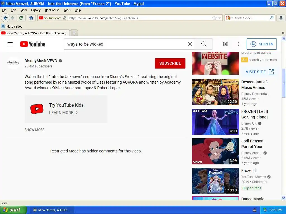
Task: Open the Tools menu
Action: pos(67,10)
